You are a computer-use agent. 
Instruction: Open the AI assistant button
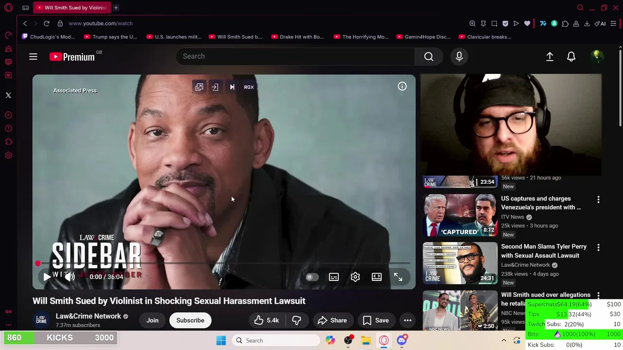(x=600, y=23)
